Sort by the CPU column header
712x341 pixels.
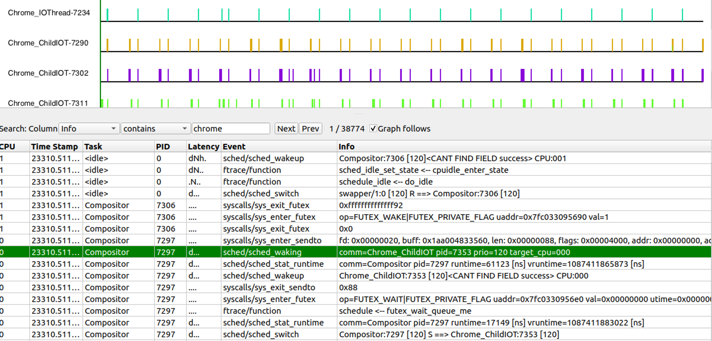coord(14,146)
